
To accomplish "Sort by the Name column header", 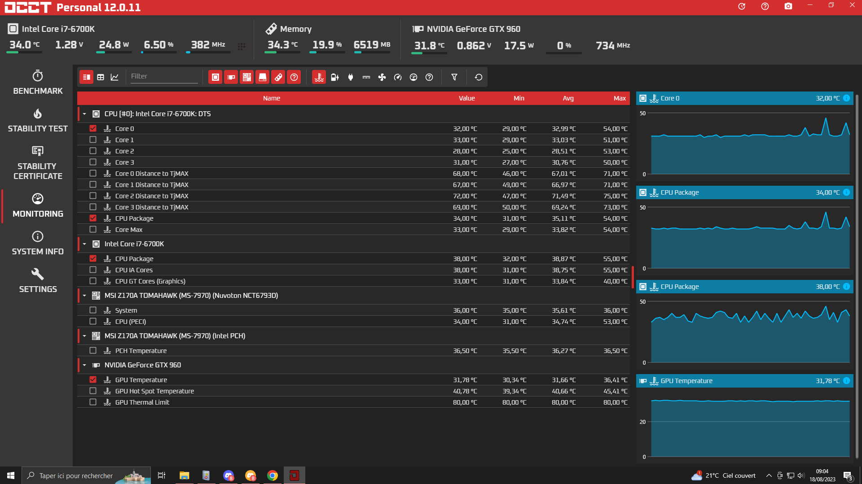I will (272, 98).
